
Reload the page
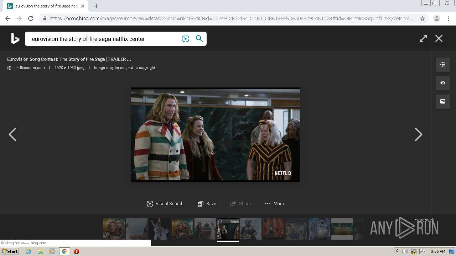31,18
